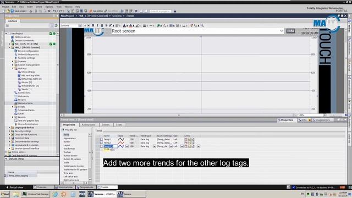Open the zoom percent dropdown below editor
Screen dimensions: 352x198
324,115
